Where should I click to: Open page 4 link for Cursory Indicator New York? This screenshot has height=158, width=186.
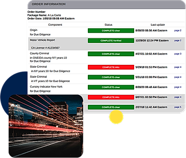[178, 87]
